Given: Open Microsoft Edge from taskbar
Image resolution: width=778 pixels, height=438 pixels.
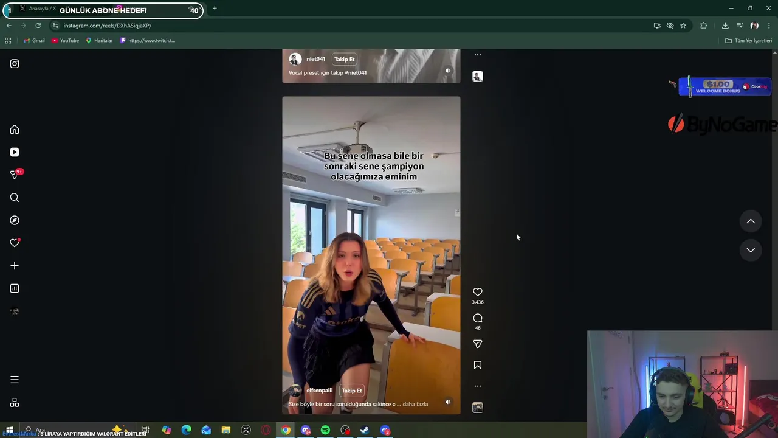Looking at the screenshot, I should 186,430.
